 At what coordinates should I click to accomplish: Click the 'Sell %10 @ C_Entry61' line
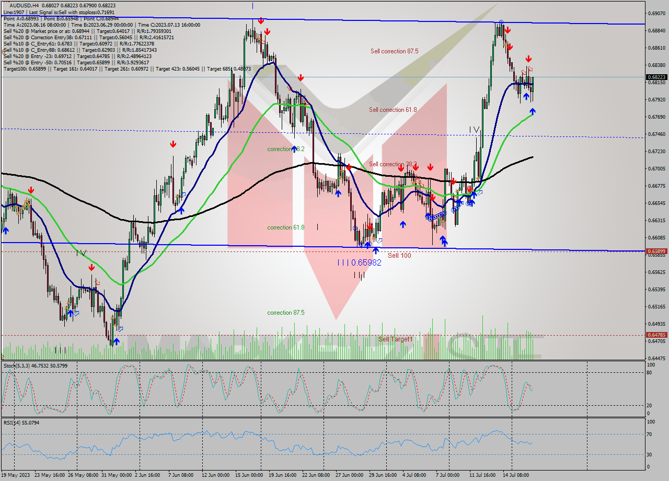coord(80,43)
